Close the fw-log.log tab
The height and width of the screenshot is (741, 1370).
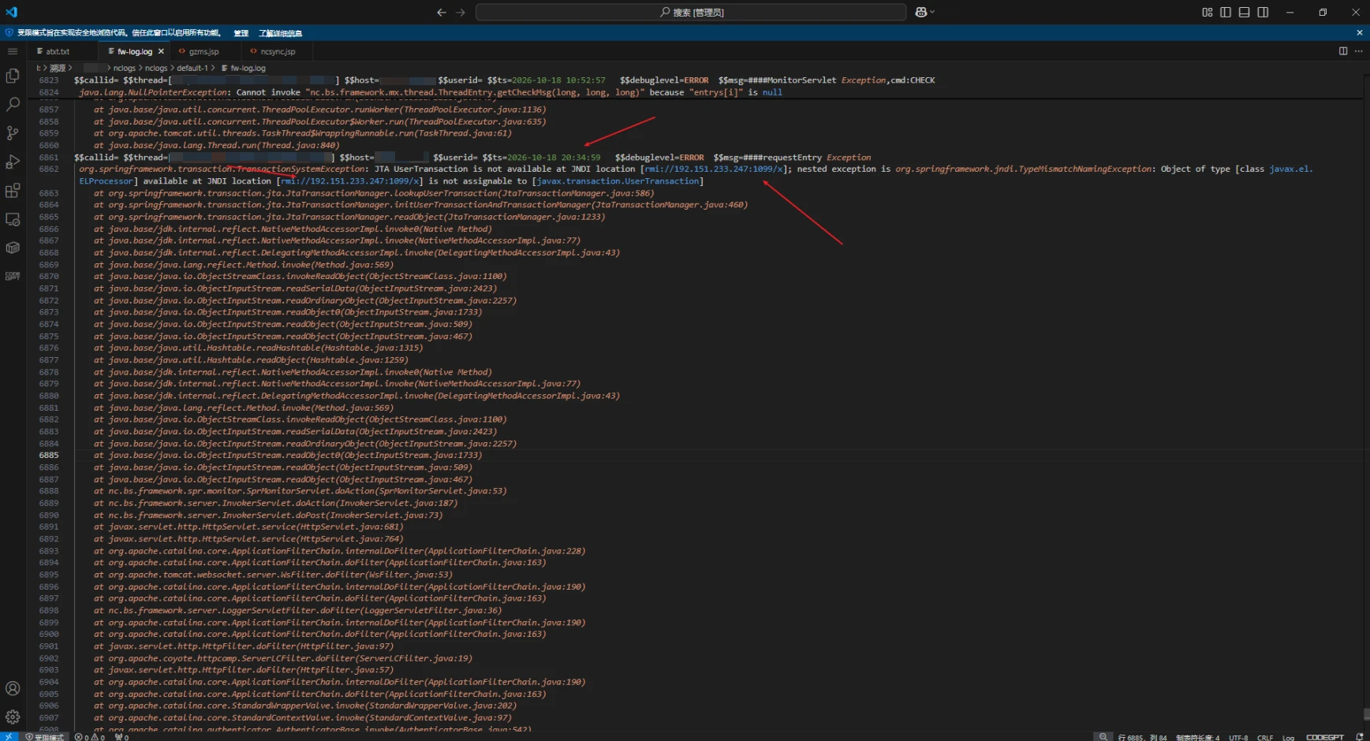click(x=161, y=51)
